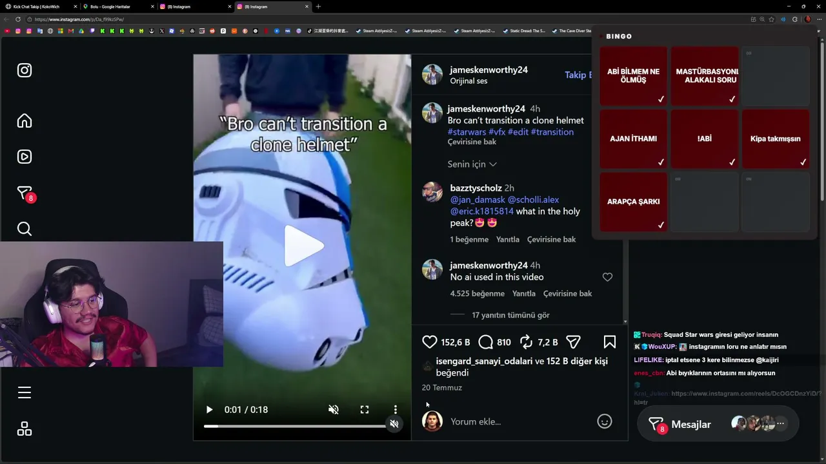
Task: Open the #starwars hashtag
Action: tap(467, 132)
